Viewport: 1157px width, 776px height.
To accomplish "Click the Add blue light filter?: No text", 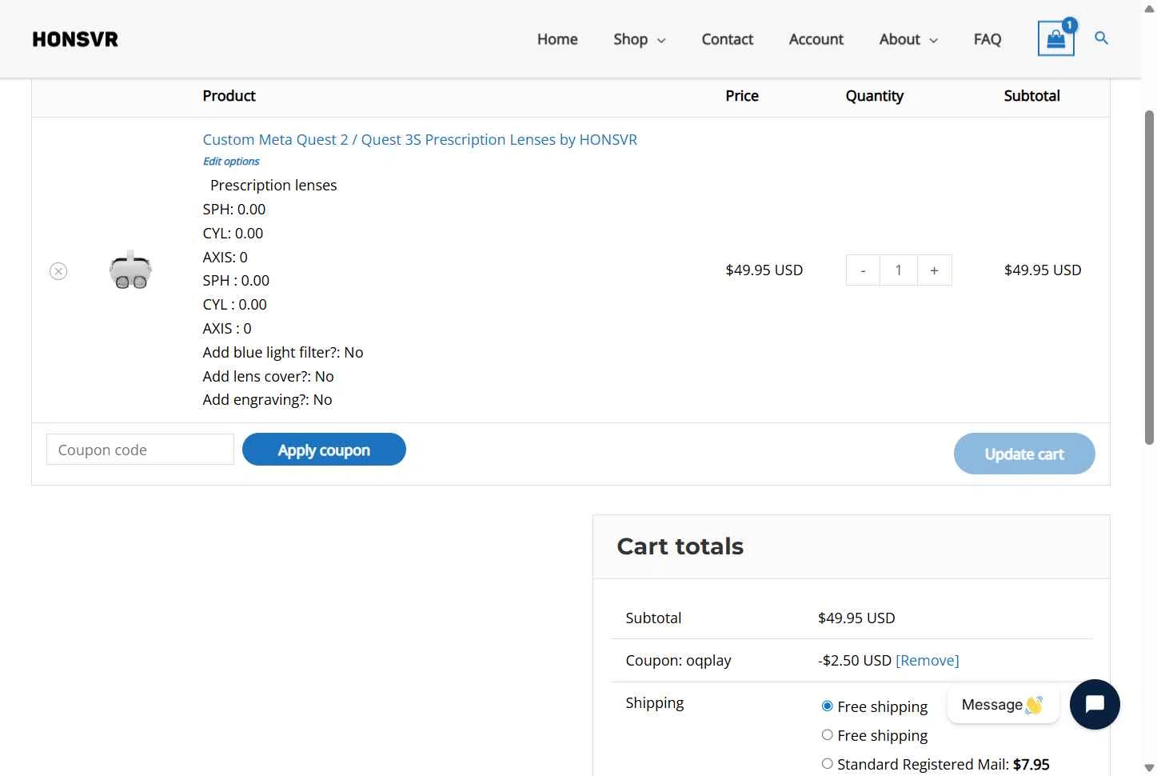I will coord(283,352).
